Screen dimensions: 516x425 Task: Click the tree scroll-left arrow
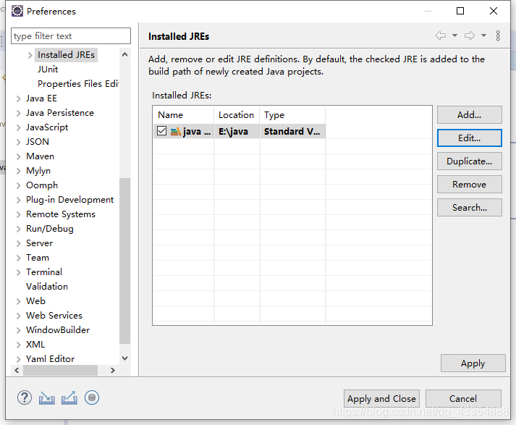pos(17,371)
